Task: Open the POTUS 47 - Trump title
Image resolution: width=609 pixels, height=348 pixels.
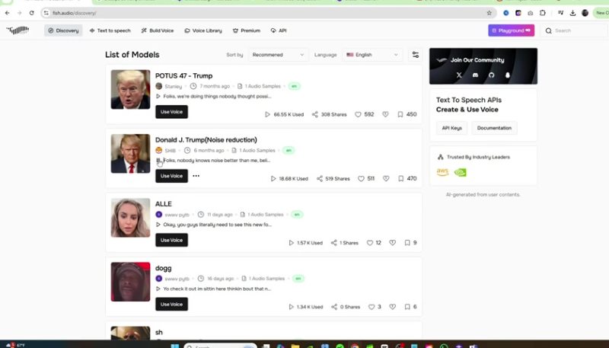Action: (x=183, y=75)
